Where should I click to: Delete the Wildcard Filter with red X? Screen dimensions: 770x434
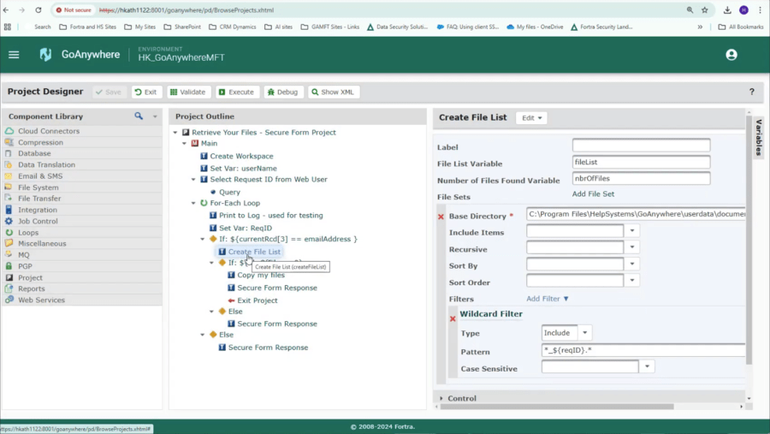coord(453,318)
